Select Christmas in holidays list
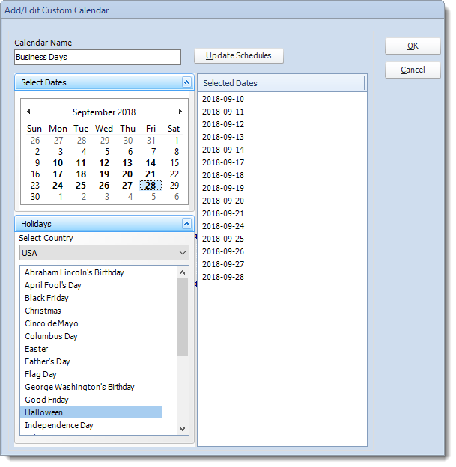 43,312
